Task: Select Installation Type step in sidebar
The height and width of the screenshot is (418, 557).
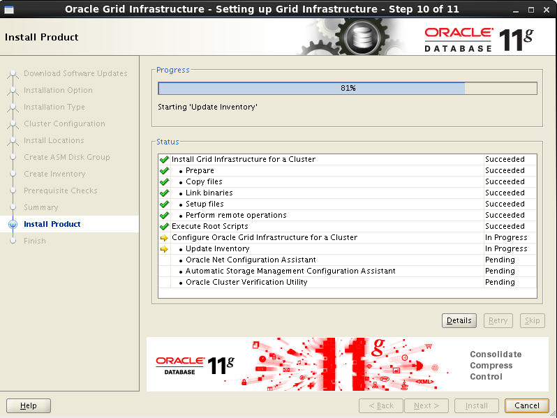Action: pos(54,107)
